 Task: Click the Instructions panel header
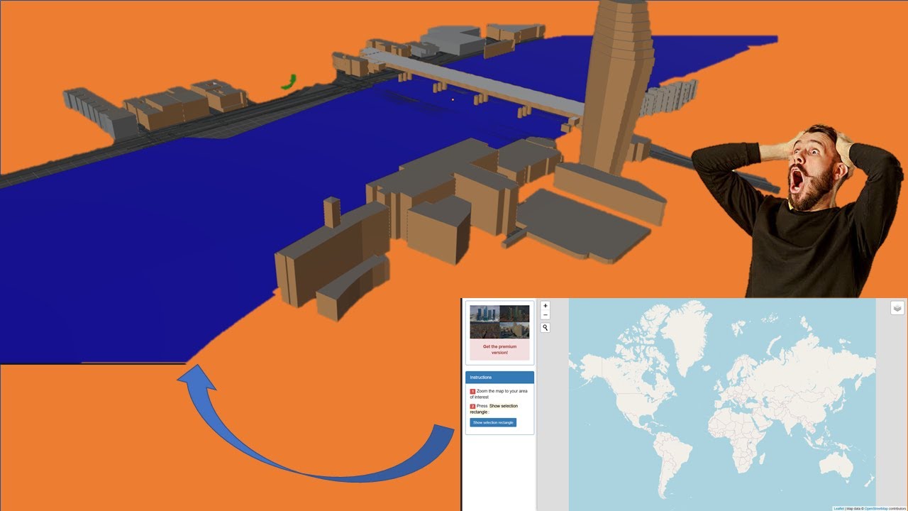[499, 378]
